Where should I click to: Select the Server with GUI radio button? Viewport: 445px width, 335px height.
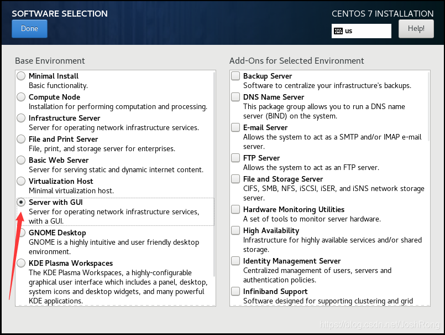(x=21, y=202)
